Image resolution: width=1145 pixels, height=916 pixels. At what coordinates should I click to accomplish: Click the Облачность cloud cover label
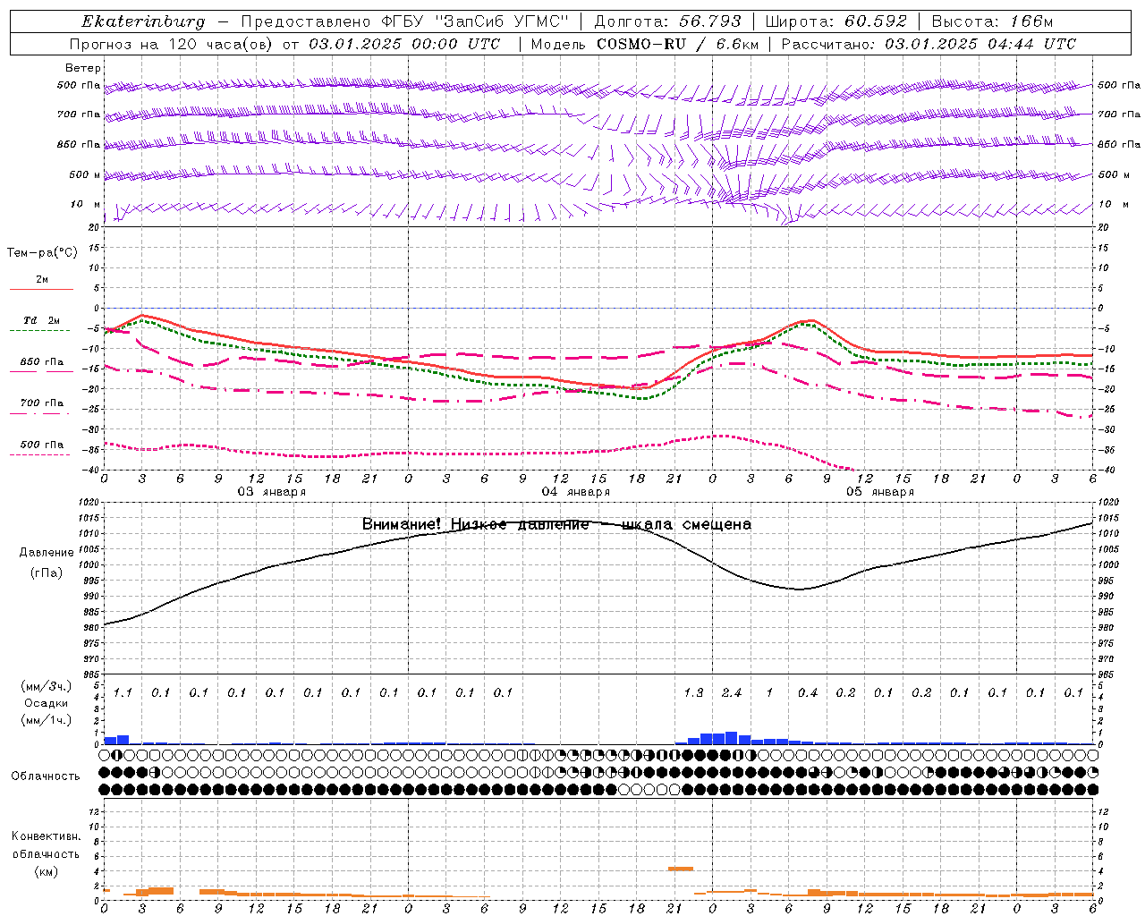pos(46,776)
